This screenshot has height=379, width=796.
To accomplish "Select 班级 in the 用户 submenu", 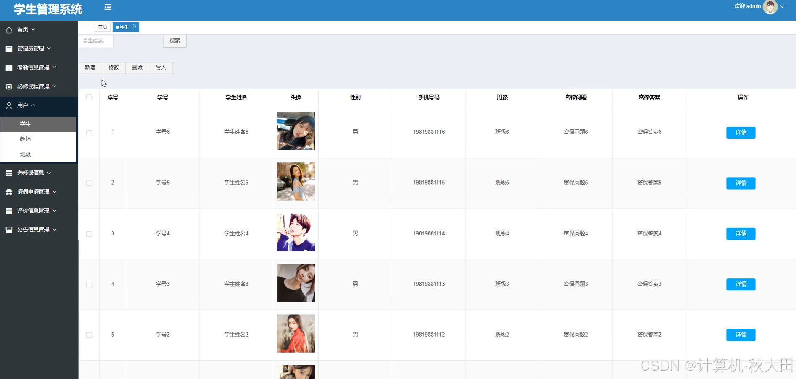I will (x=38, y=154).
